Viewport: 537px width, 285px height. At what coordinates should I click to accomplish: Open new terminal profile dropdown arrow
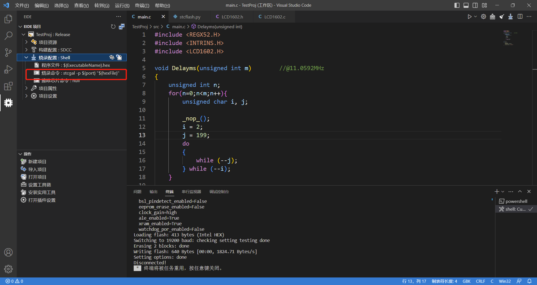pyautogui.click(x=503, y=191)
